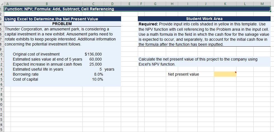Select the 60,000 sales value cell

(93, 59)
